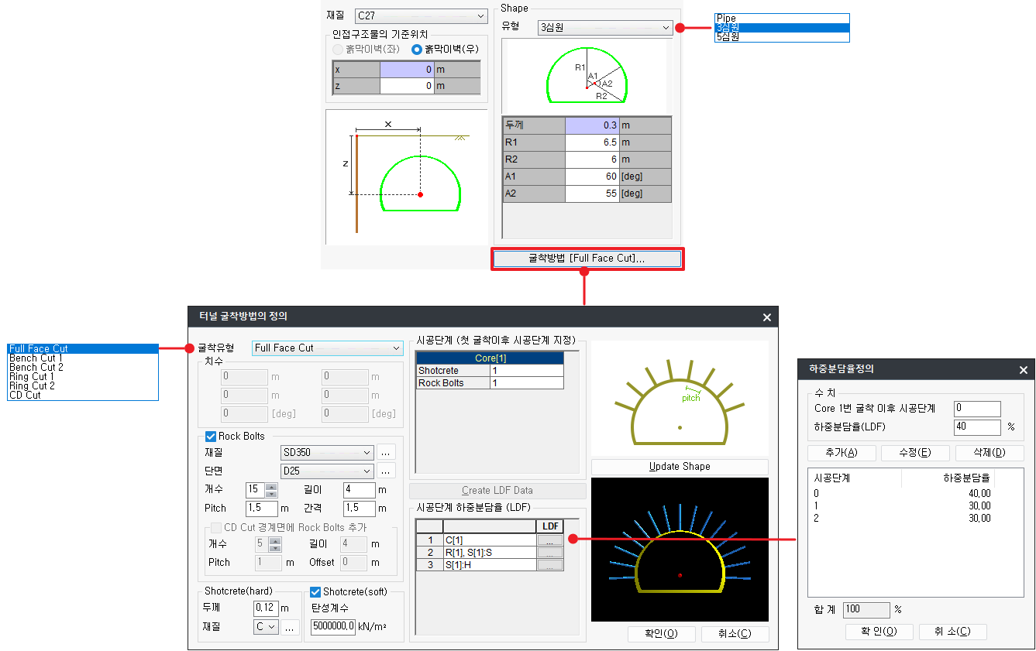Close the 터널 굴착방법의 정의 dialog

click(x=766, y=317)
